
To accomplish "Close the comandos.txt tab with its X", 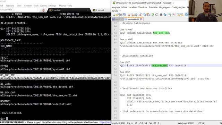I will click(141, 19).
